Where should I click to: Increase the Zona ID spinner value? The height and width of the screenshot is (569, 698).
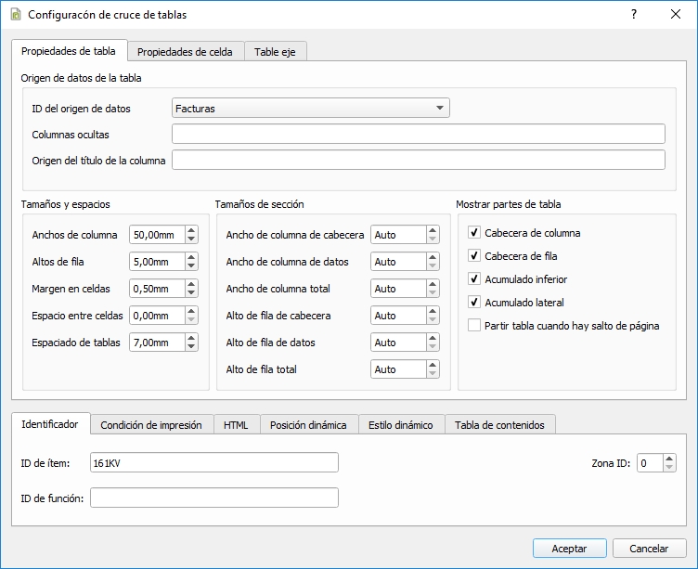tap(669, 458)
